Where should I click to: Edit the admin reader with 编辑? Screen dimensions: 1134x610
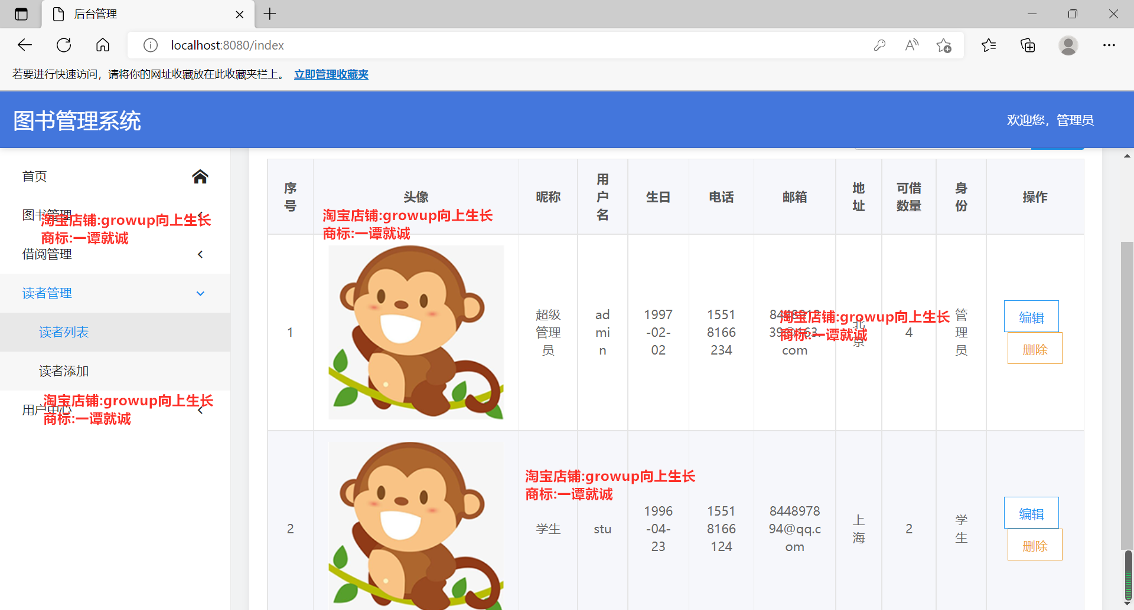1031,317
